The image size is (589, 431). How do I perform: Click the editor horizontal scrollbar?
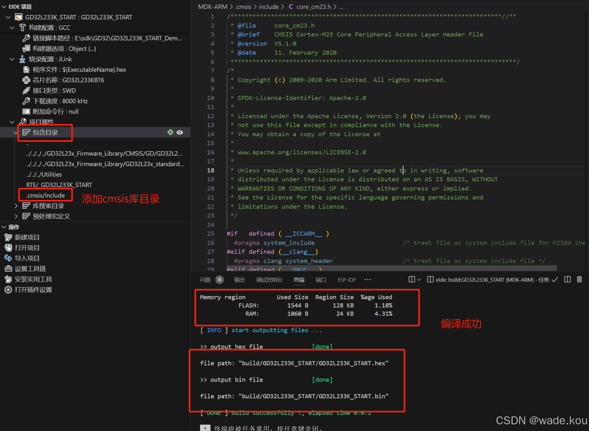(x=392, y=268)
